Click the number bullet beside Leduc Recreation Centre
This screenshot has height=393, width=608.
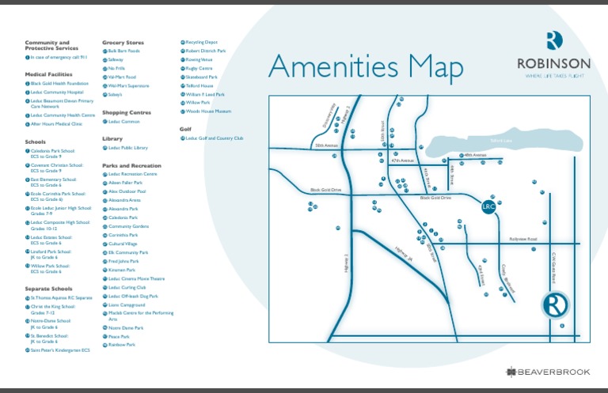coord(104,174)
